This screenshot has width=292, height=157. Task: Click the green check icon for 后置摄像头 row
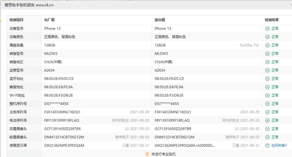267,129
